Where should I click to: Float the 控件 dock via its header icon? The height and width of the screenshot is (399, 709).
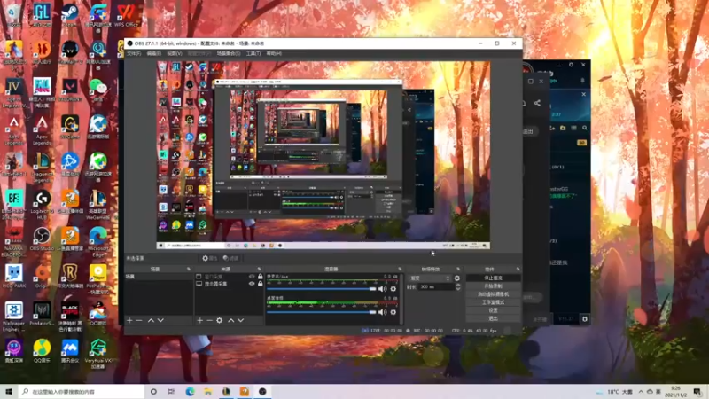[518, 269]
